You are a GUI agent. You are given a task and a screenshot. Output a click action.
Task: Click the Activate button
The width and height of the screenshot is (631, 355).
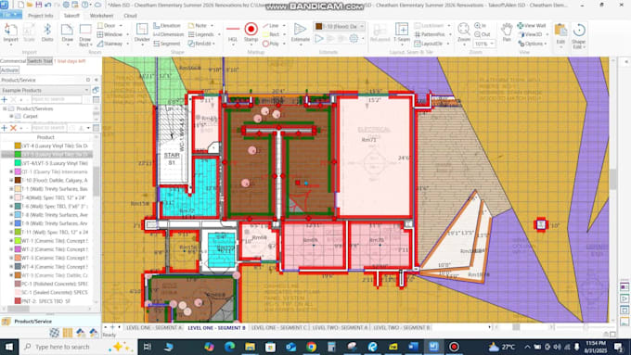[x=9, y=70]
